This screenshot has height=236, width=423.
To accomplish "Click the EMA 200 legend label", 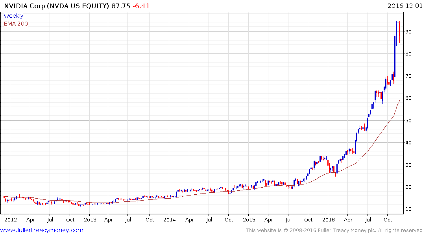I will [x=16, y=24].
